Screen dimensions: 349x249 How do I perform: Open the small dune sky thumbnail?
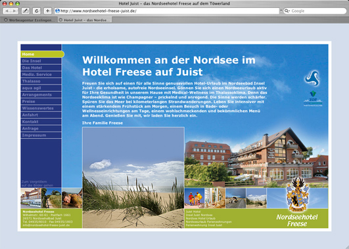click(256, 198)
